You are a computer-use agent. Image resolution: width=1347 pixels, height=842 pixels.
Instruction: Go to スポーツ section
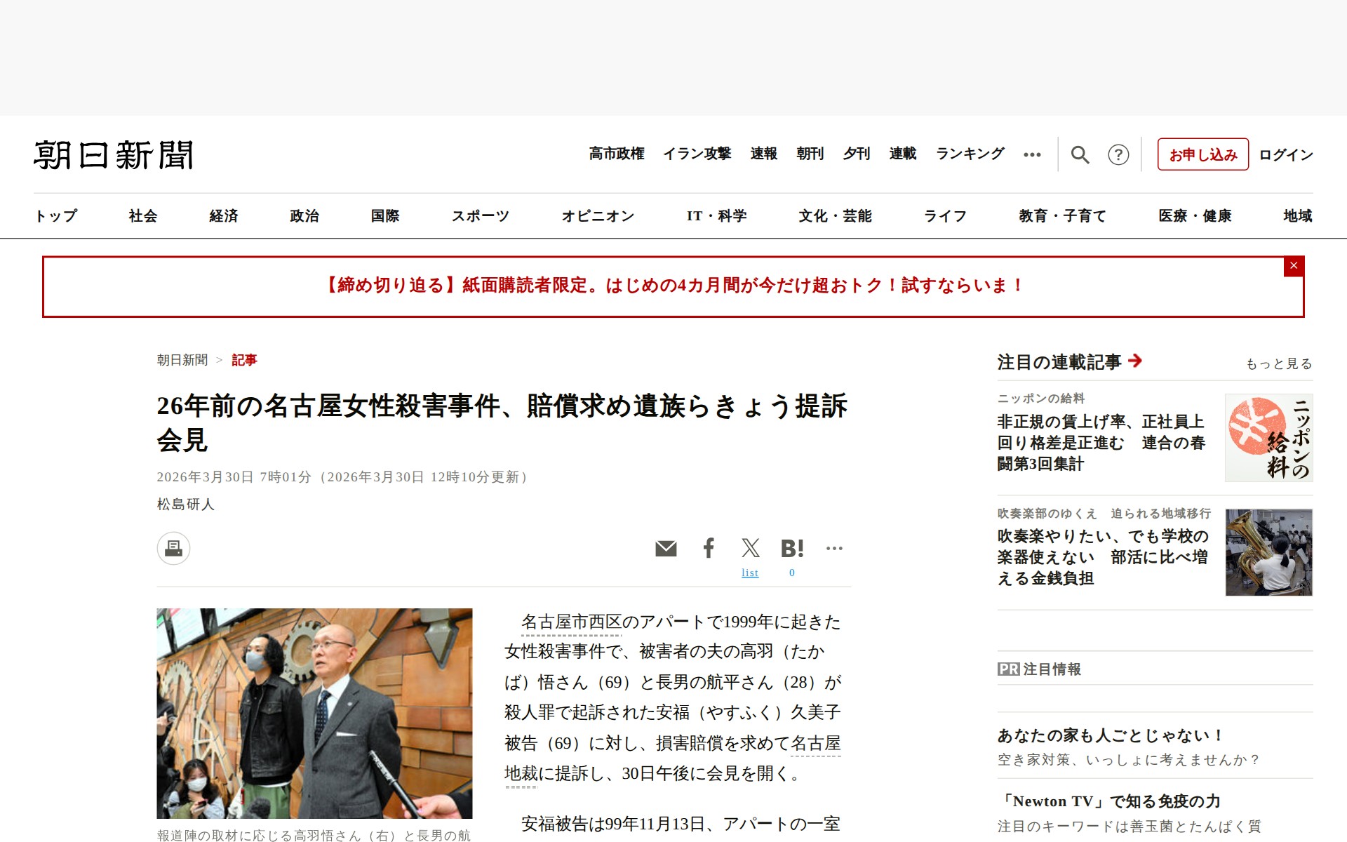point(480,216)
